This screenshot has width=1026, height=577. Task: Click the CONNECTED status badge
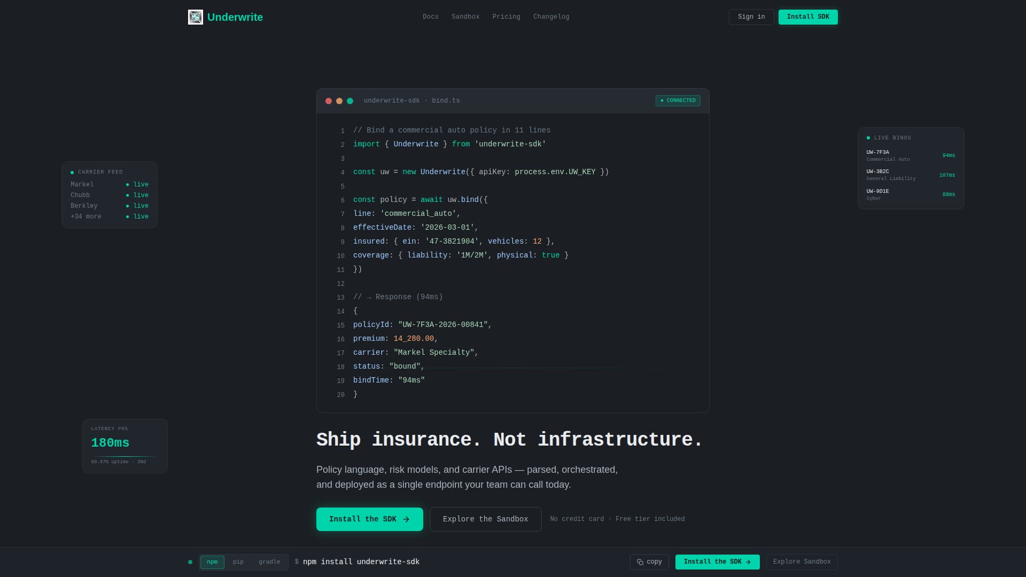tap(678, 100)
